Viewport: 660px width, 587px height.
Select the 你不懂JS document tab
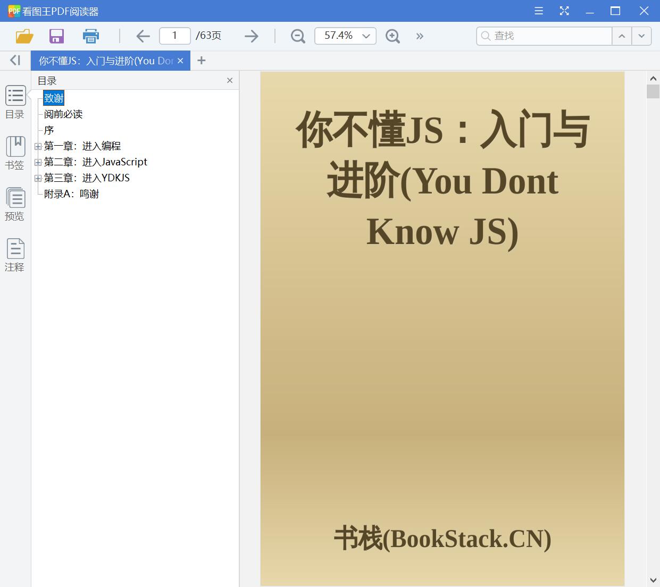pos(106,61)
